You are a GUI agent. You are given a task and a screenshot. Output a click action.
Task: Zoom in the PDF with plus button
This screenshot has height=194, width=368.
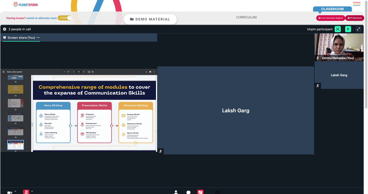[x=84, y=72]
